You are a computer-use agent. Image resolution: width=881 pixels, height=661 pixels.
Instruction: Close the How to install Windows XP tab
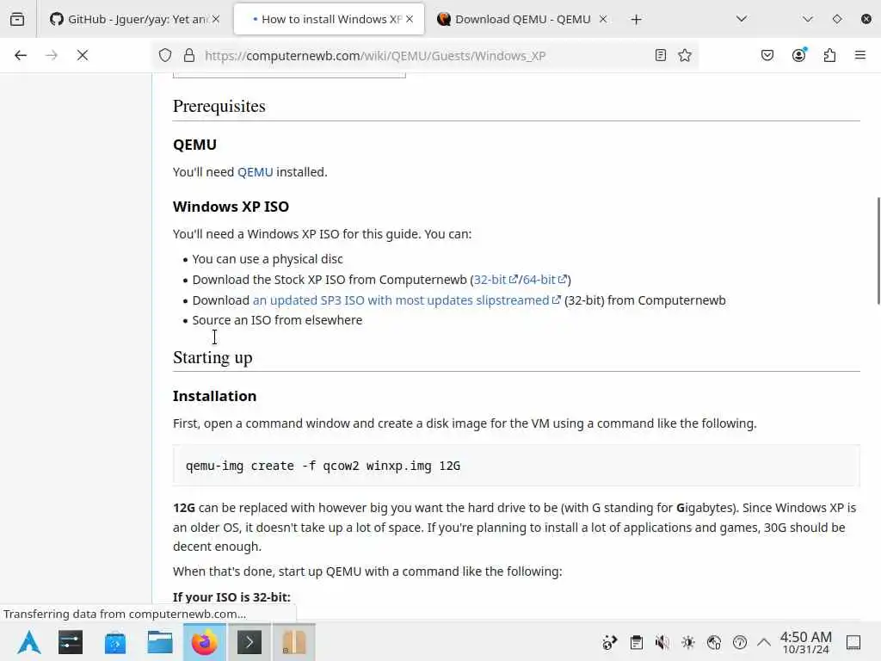click(410, 19)
